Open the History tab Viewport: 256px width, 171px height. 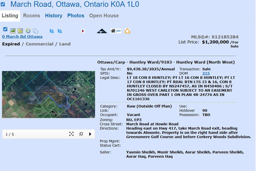[x=54, y=16]
